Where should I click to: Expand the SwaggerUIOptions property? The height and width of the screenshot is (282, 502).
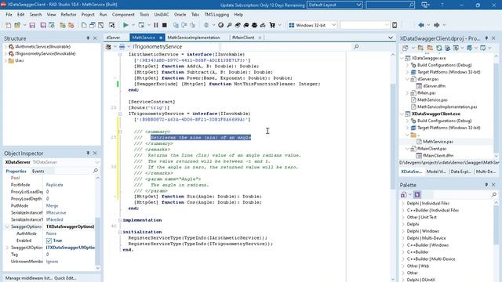[7, 248]
